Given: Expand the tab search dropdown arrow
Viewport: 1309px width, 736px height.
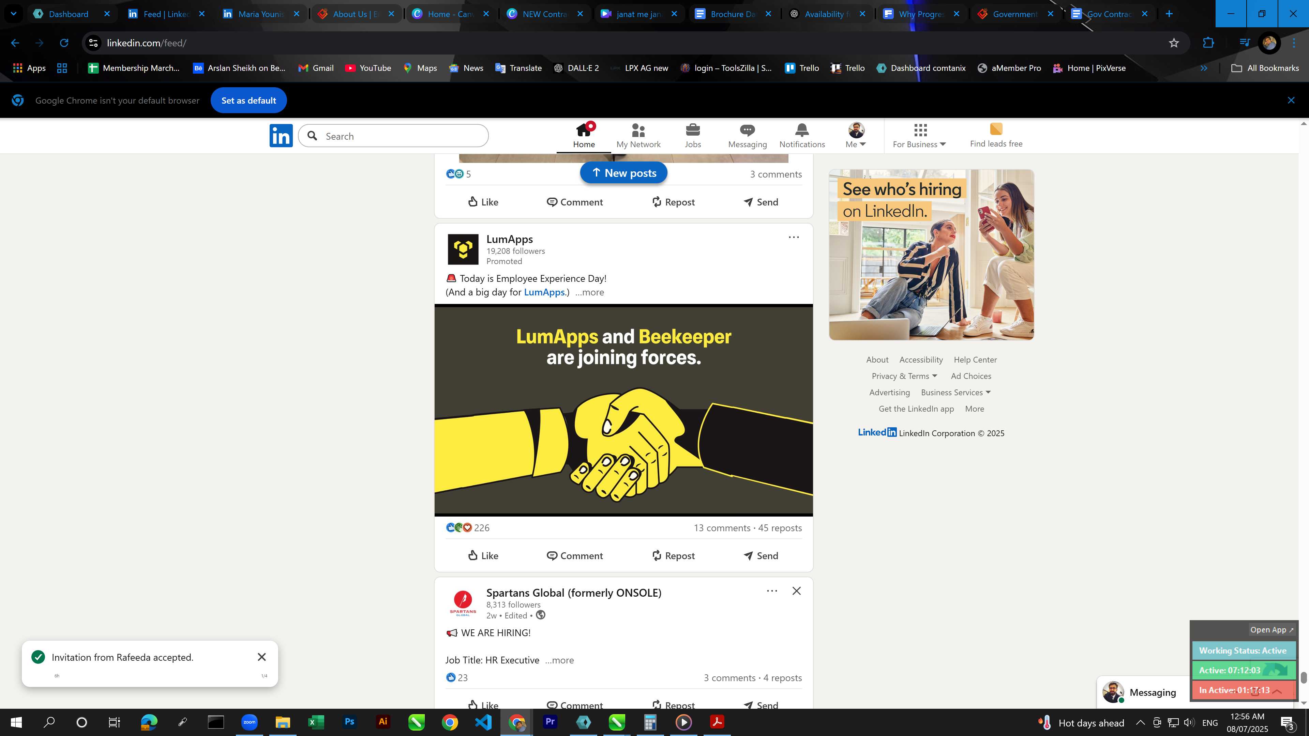Looking at the screenshot, I should click(14, 14).
